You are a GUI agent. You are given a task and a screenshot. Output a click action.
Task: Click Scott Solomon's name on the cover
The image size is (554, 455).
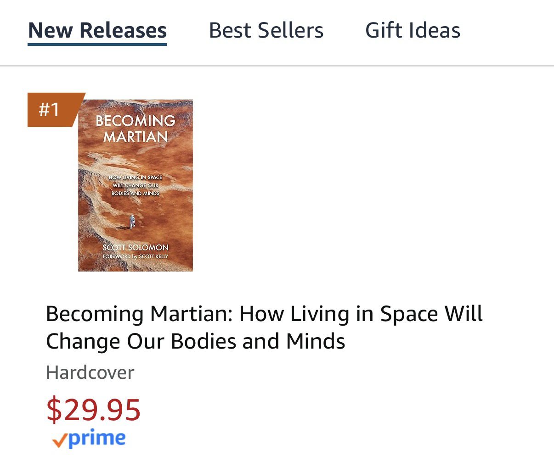coord(136,248)
